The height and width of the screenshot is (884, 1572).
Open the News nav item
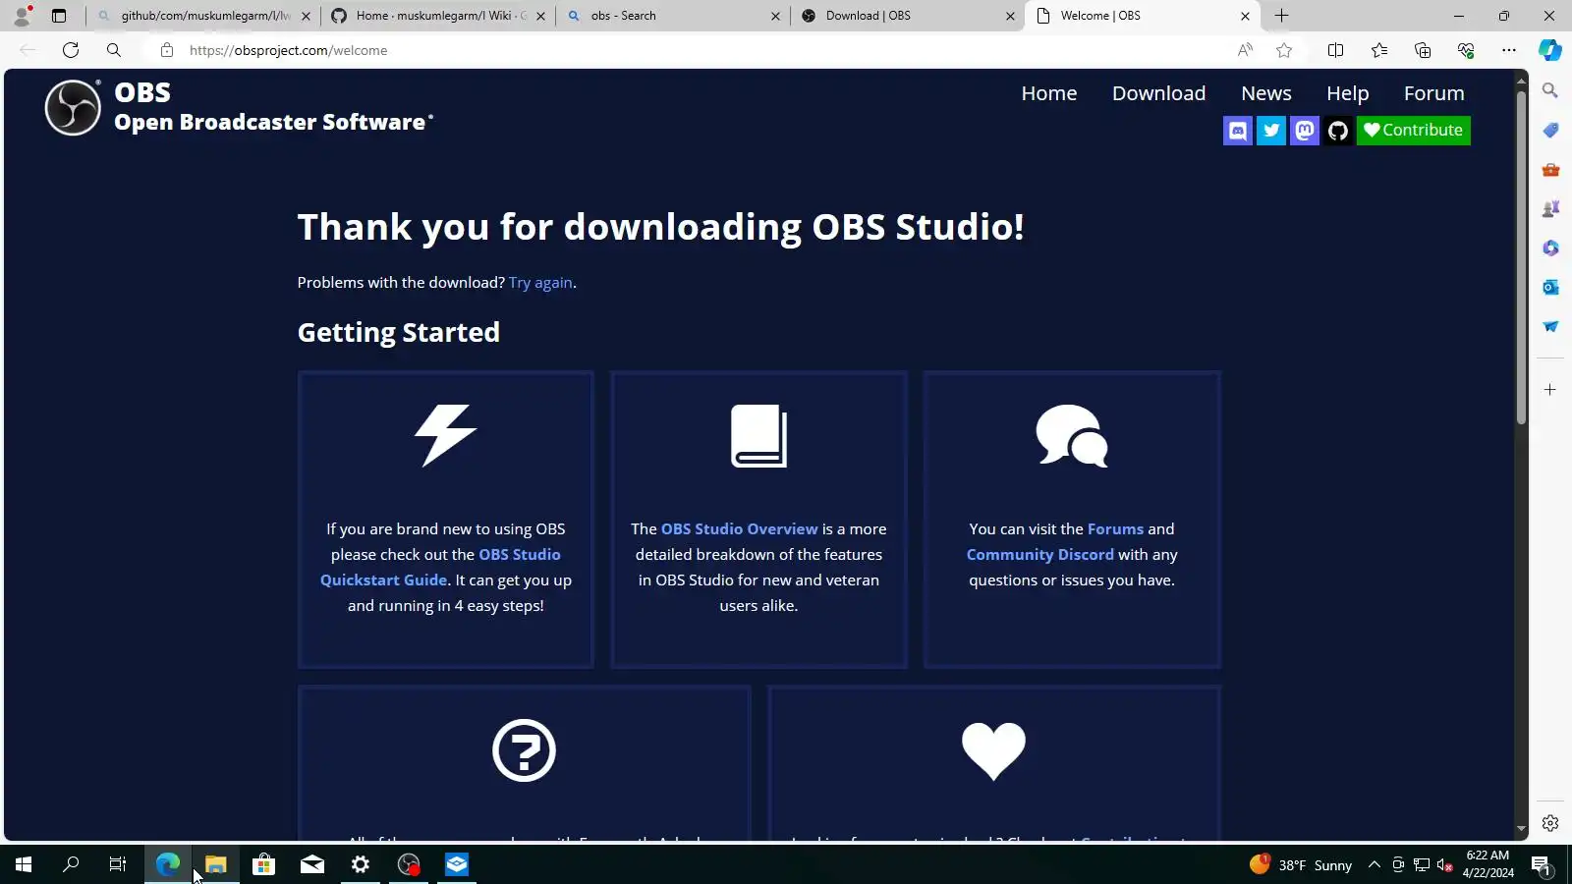click(1265, 93)
